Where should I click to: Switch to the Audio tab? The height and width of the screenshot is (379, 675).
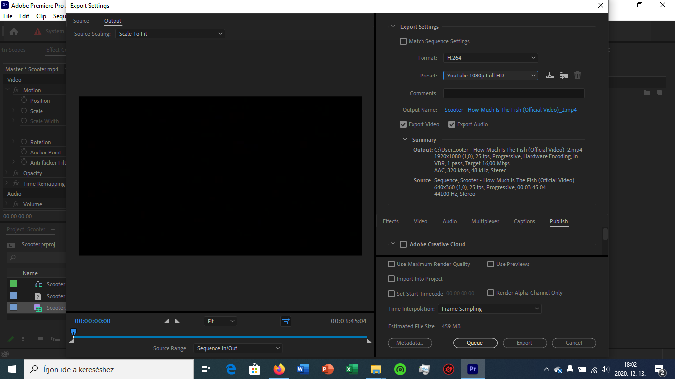[450, 221]
